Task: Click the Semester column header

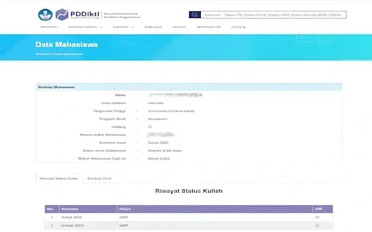Action: [x=88, y=209]
